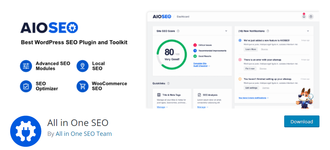
Task: Open the All in One SEO Team link
Action: [84, 134]
